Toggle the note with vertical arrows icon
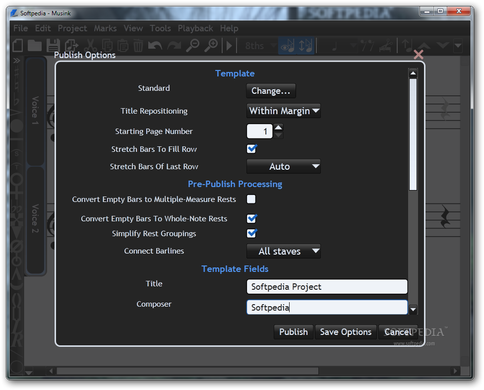The height and width of the screenshot is (390, 484). (305, 46)
